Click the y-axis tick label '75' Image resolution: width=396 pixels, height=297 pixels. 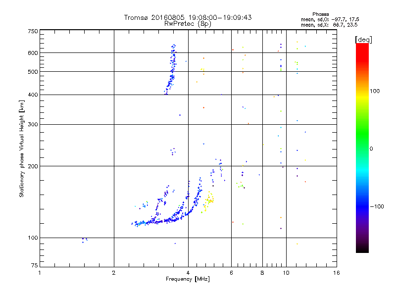coord(35,265)
